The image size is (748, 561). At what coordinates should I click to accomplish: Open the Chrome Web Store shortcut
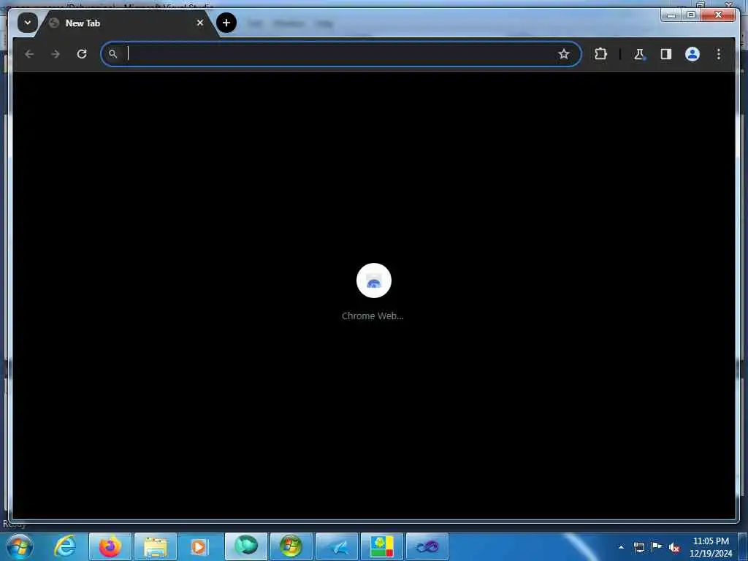(373, 280)
